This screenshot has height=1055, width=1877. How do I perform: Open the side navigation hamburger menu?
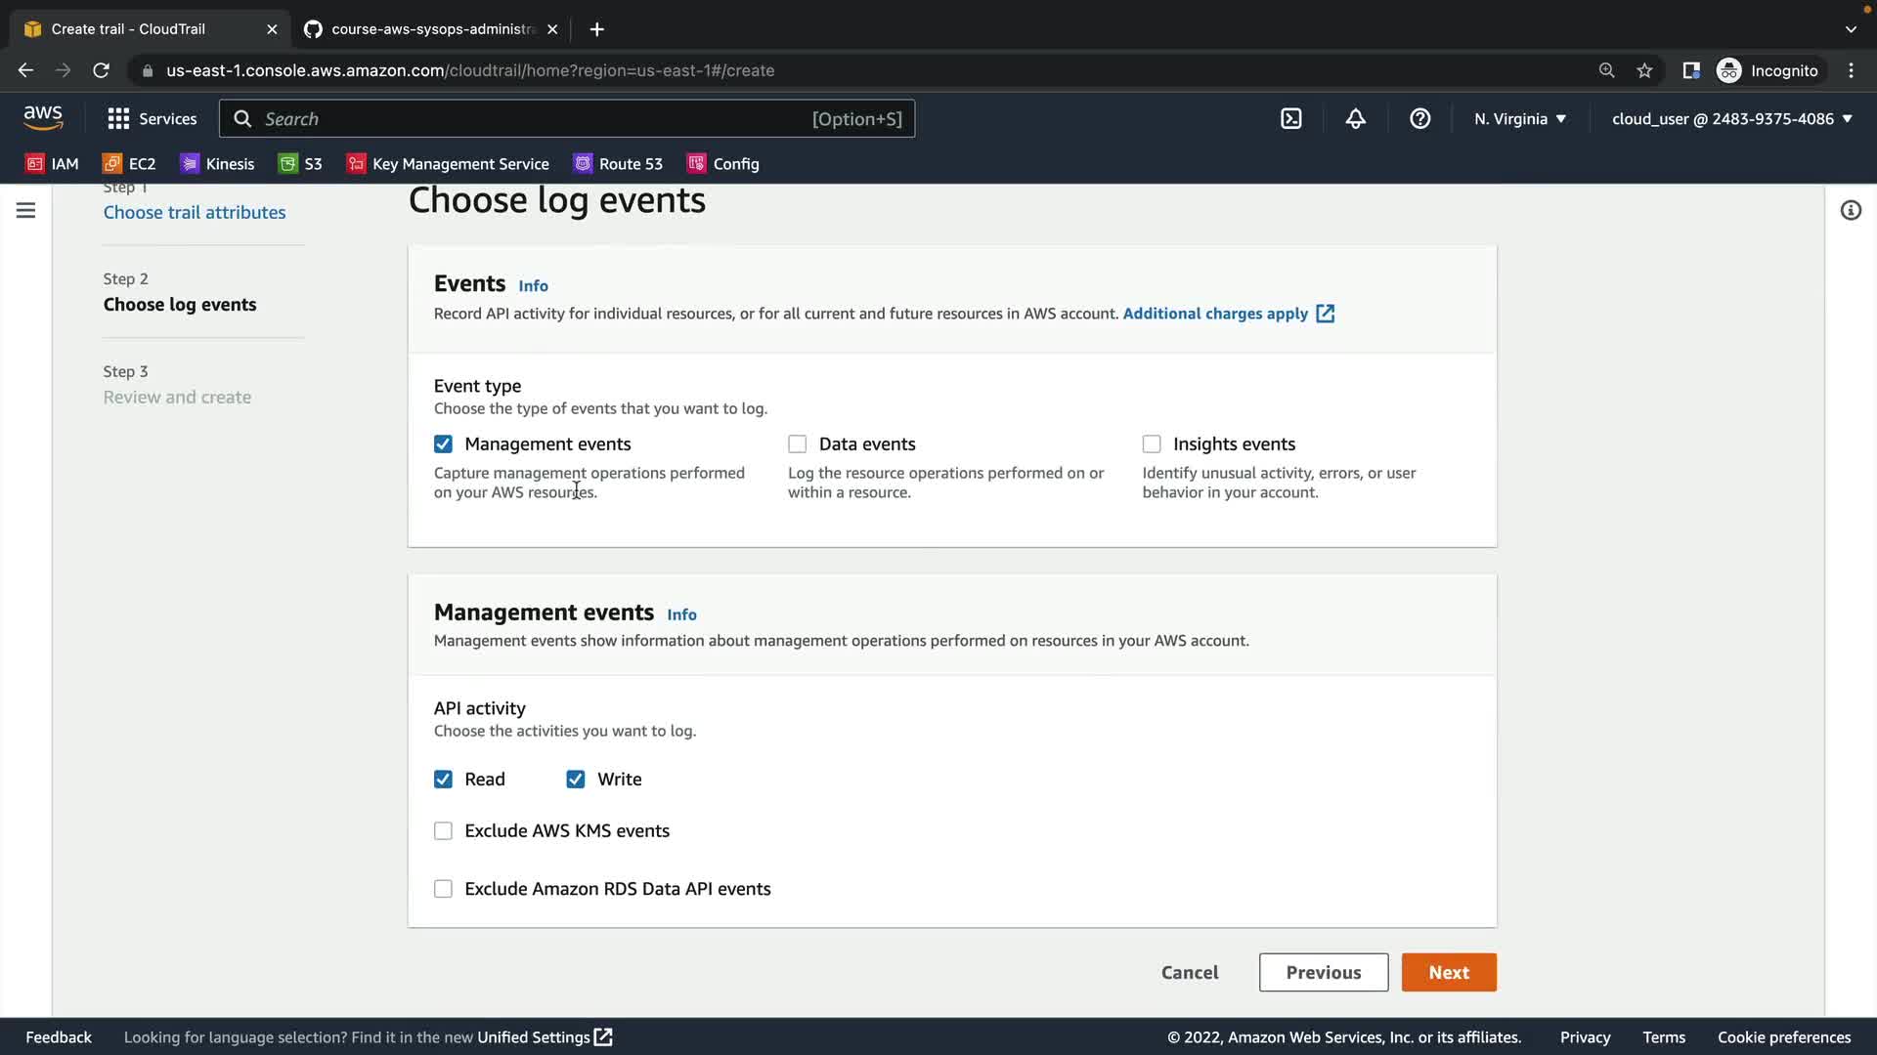point(26,210)
